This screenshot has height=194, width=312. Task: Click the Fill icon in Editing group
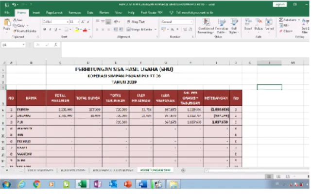[281, 25]
